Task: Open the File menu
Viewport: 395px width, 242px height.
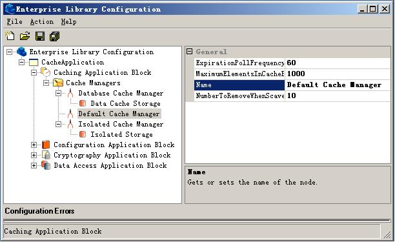Action: tap(14, 22)
